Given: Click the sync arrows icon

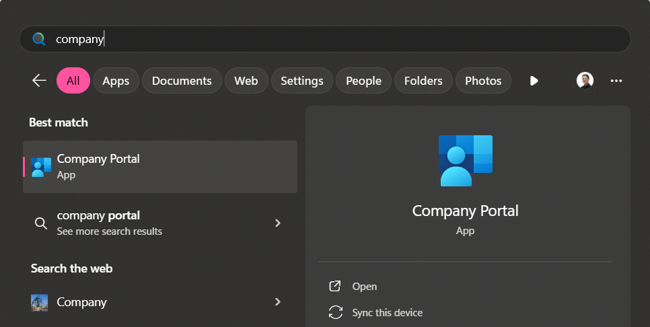Looking at the screenshot, I should [335, 312].
